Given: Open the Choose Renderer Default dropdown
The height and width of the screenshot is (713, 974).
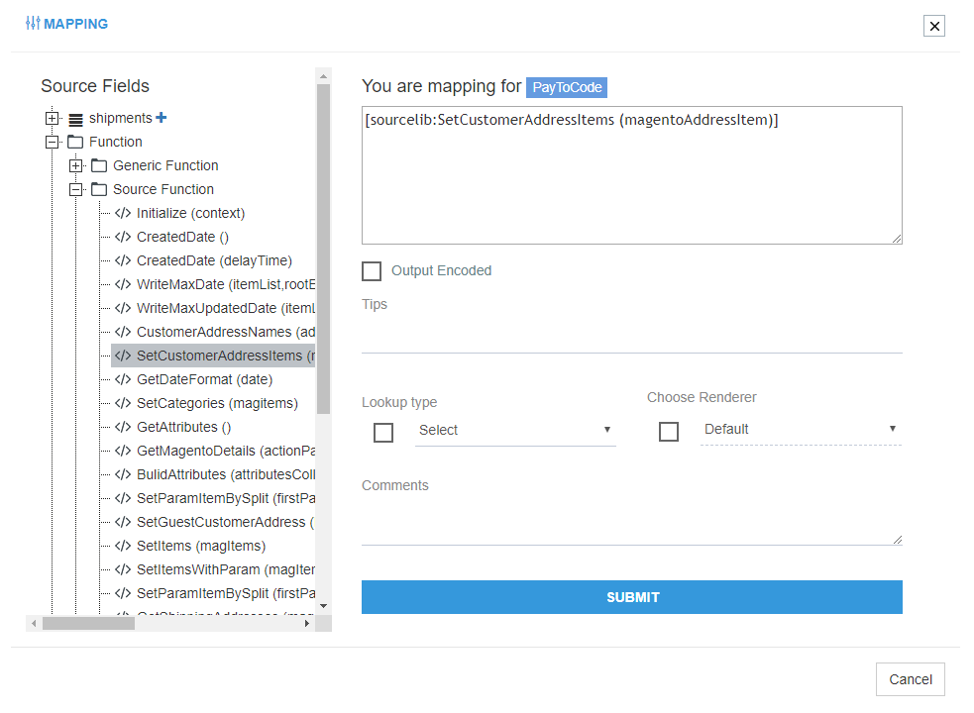Looking at the screenshot, I should tap(801, 429).
